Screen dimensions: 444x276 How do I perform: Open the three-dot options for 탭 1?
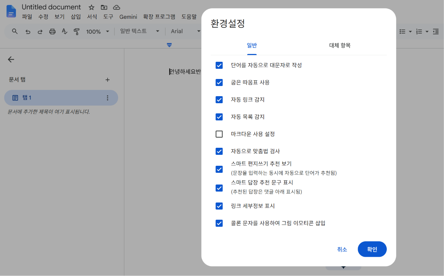[x=108, y=98]
